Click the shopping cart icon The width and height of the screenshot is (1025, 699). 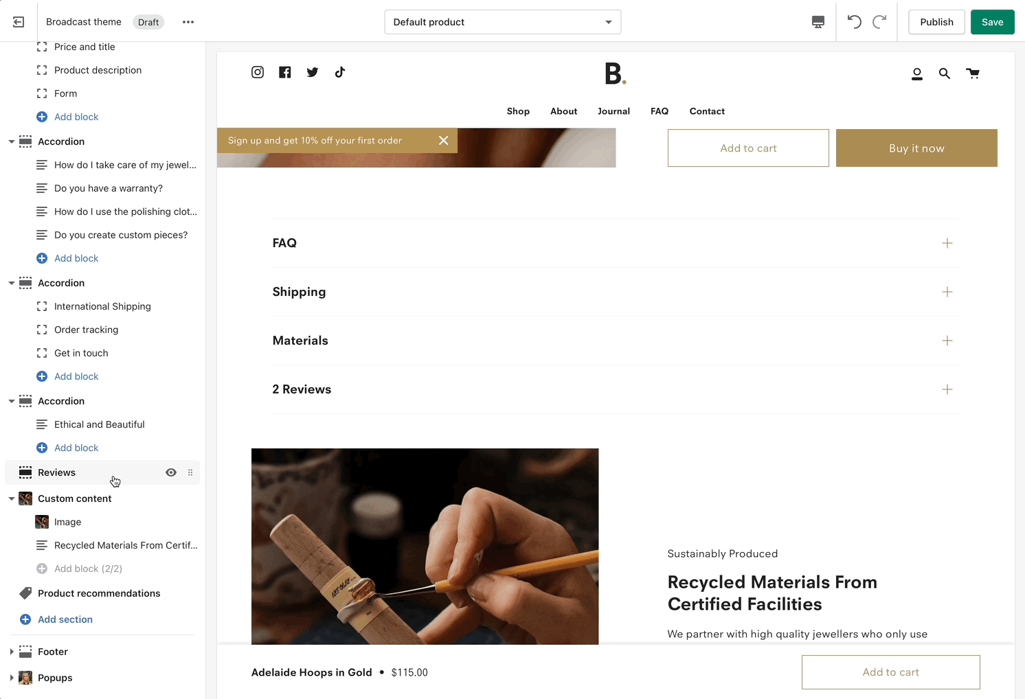(x=973, y=73)
